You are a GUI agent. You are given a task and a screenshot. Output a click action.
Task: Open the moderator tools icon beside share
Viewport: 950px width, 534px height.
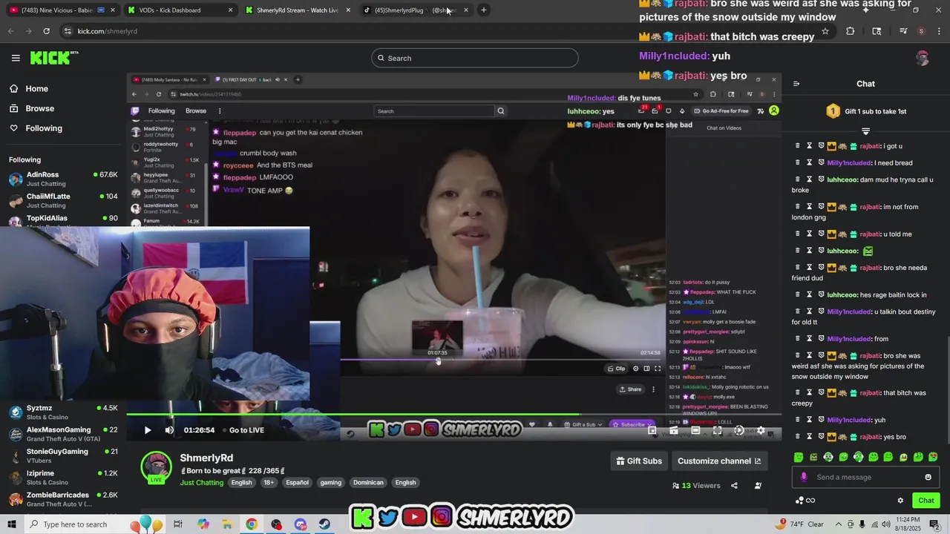point(758,486)
